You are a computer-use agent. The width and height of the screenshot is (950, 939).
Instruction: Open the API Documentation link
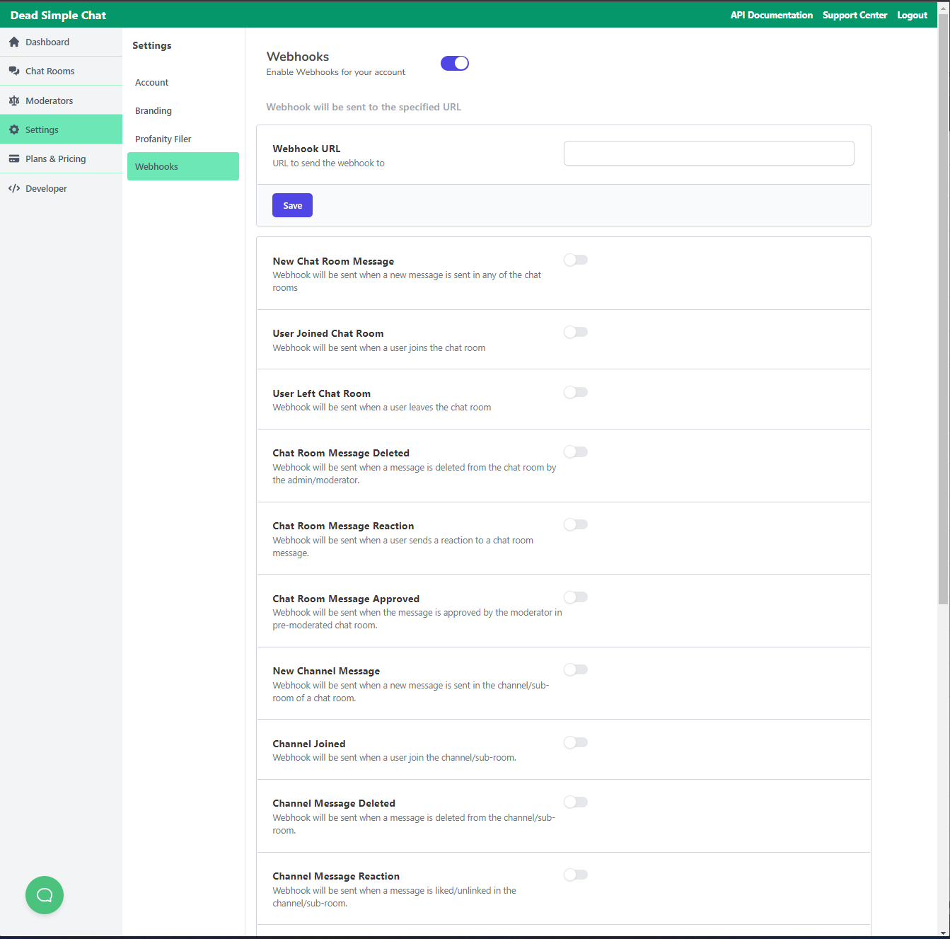click(772, 15)
